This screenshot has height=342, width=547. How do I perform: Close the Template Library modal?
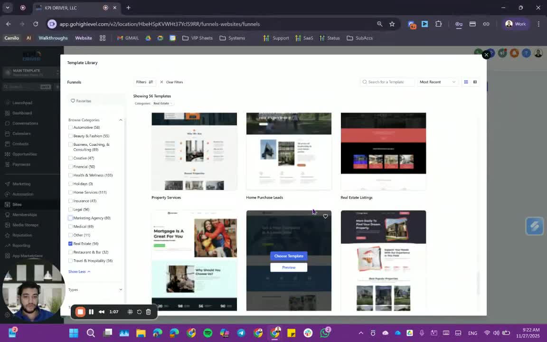486,55
